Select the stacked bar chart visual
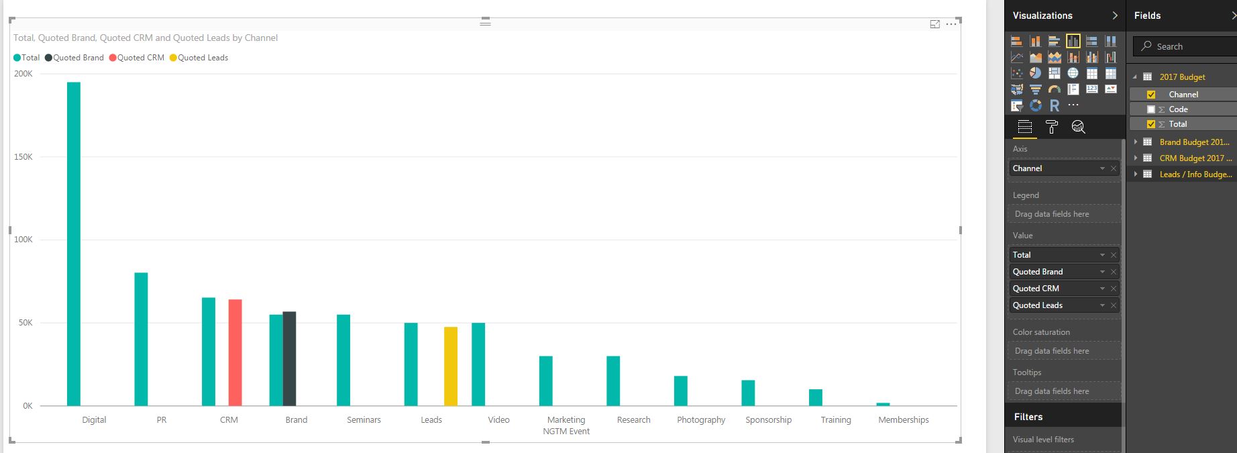Viewport: 1237px width, 453px height. (1017, 42)
